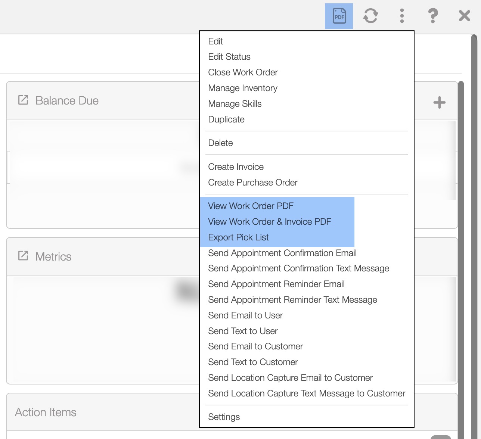Select Export Pick List option
481x439 pixels.
click(238, 237)
